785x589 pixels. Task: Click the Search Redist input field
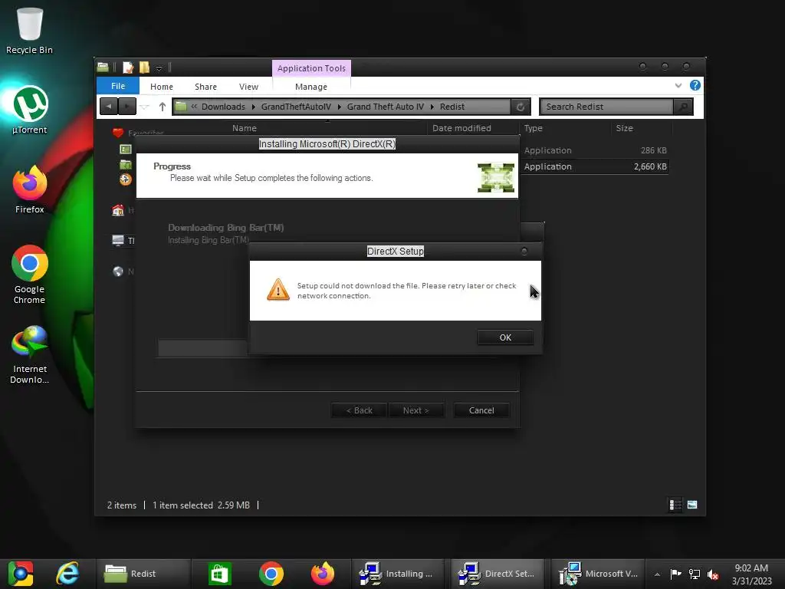606,107
